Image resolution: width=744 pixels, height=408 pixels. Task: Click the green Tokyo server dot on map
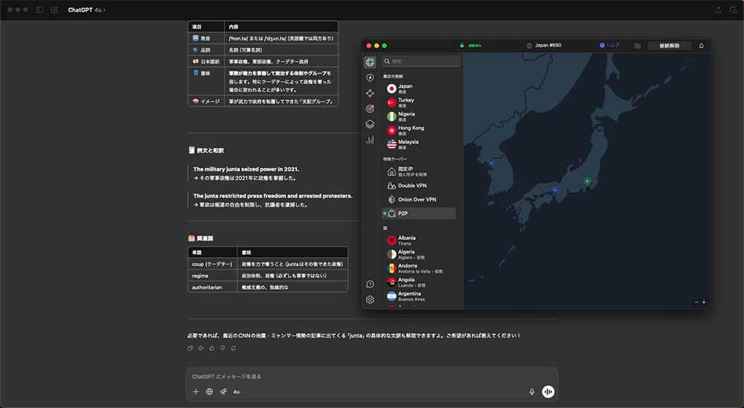pos(587,181)
